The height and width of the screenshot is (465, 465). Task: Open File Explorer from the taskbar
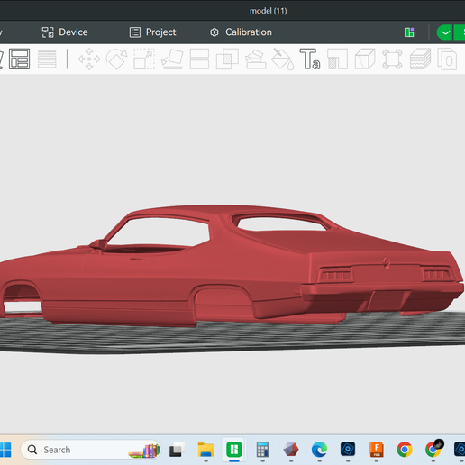coord(205,450)
